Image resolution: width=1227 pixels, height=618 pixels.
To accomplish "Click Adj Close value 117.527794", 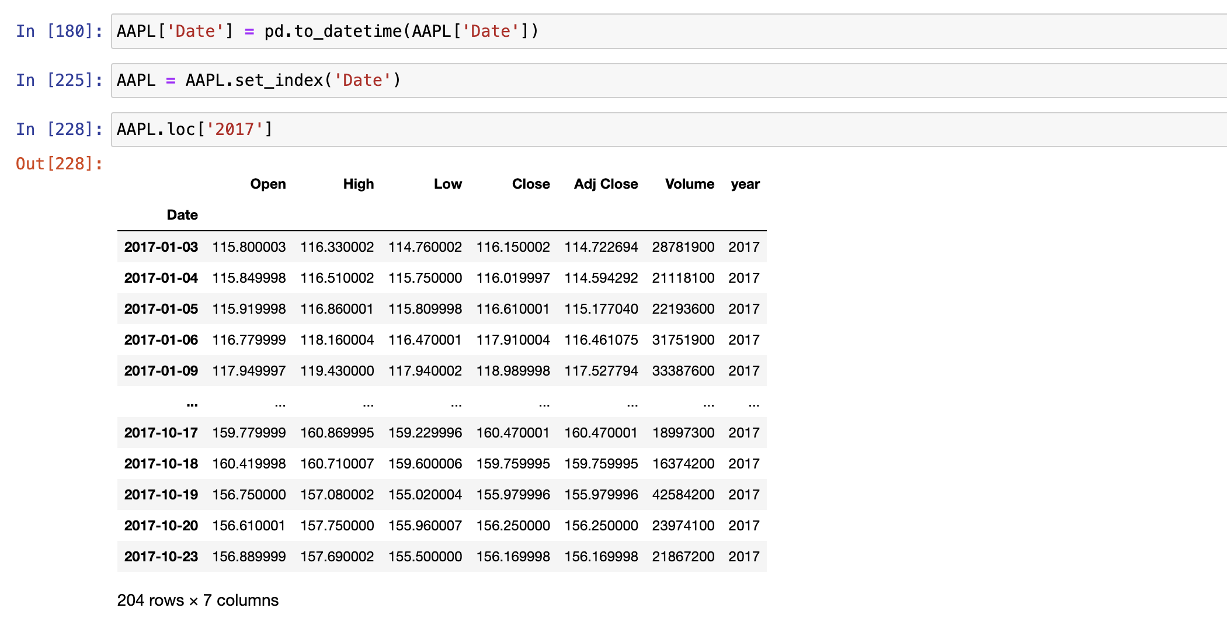I will (601, 371).
